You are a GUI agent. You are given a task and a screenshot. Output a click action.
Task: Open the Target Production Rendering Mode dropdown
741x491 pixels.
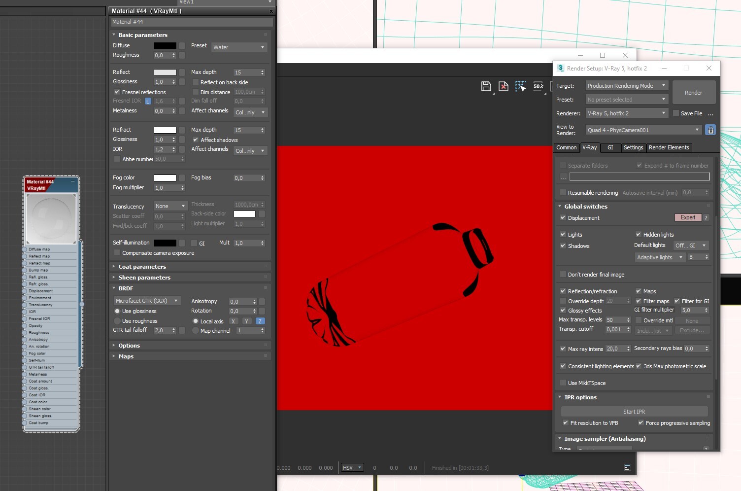[x=627, y=86]
